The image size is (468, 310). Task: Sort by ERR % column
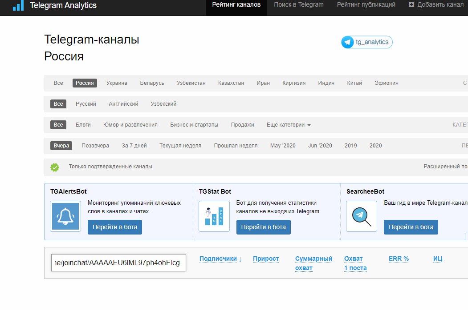click(x=399, y=259)
